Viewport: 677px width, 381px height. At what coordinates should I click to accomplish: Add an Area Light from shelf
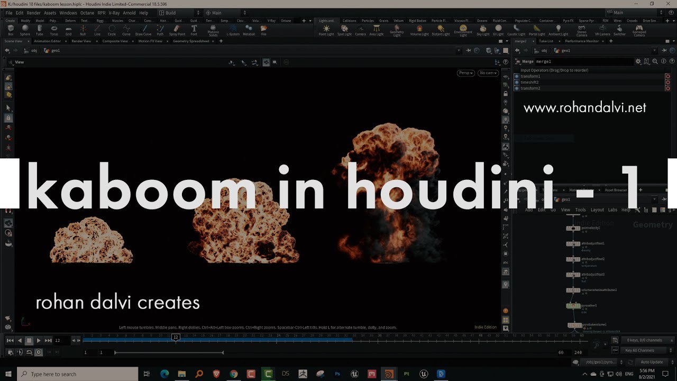click(377, 30)
